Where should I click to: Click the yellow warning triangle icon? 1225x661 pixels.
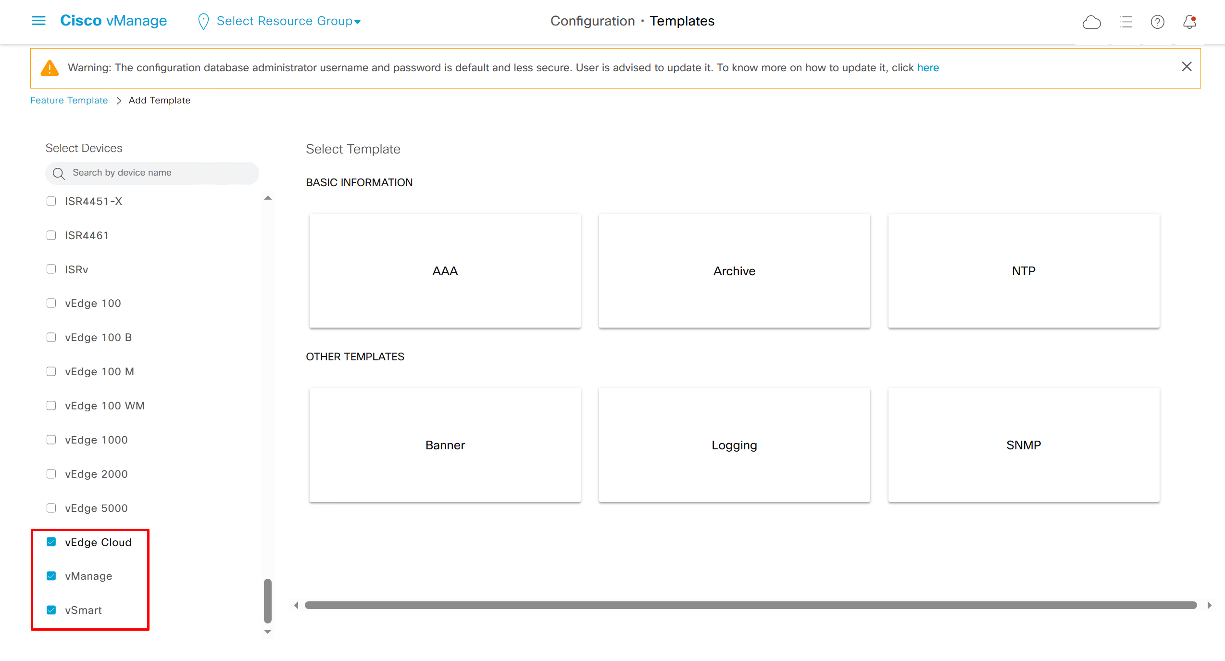(50, 68)
